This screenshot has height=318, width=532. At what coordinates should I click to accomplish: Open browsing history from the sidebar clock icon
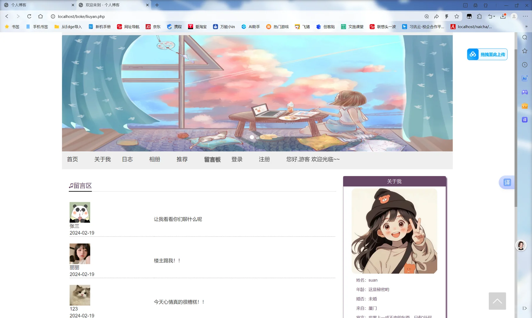tap(525, 64)
